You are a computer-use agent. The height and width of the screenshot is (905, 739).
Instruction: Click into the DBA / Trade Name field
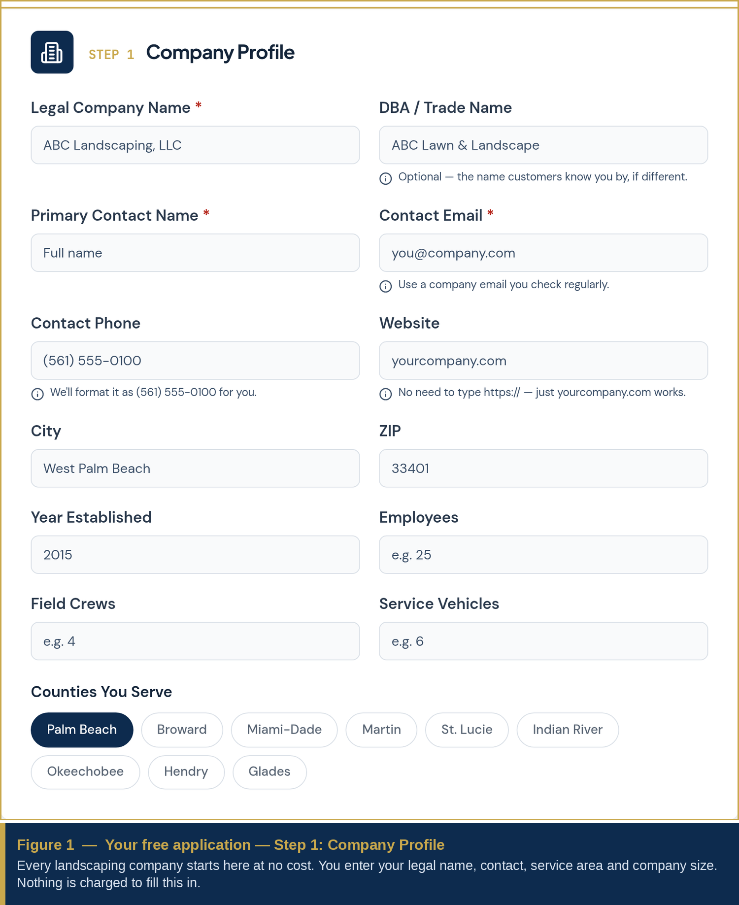pyautogui.click(x=543, y=145)
